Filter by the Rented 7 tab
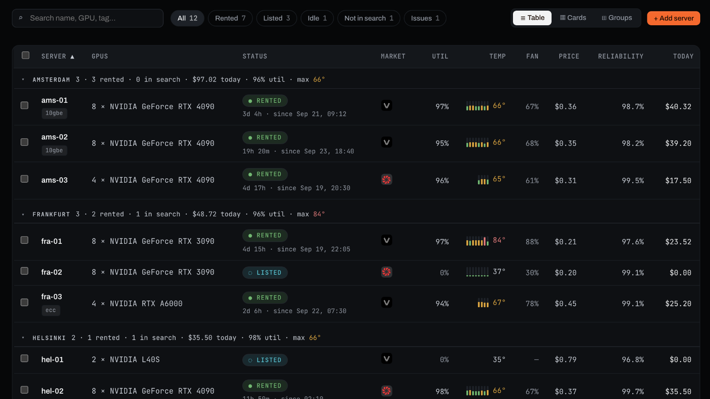Viewport: 710px width, 399px height. point(230,18)
